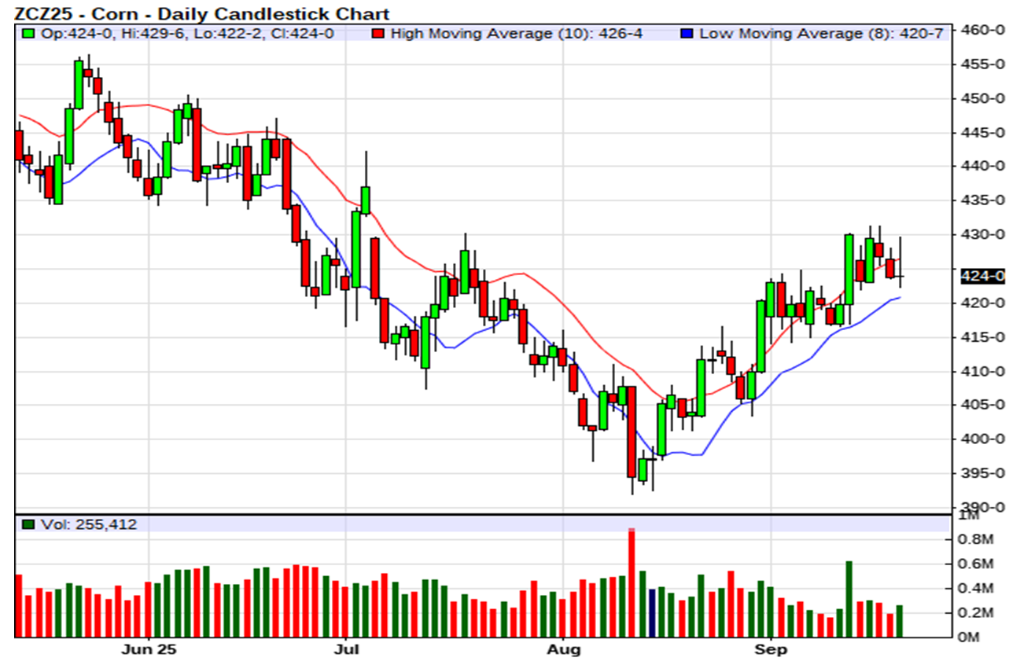Select the Sep date axis label
This screenshot has height=665, width=1009.
pos(771,650)
